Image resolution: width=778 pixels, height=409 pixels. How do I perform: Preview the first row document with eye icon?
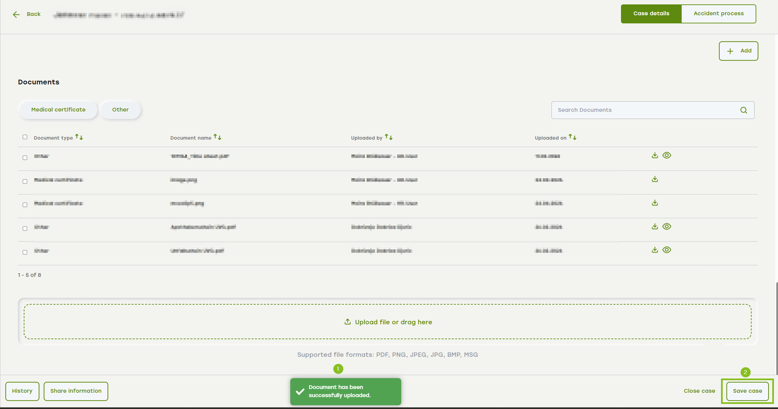coord(667,155)
